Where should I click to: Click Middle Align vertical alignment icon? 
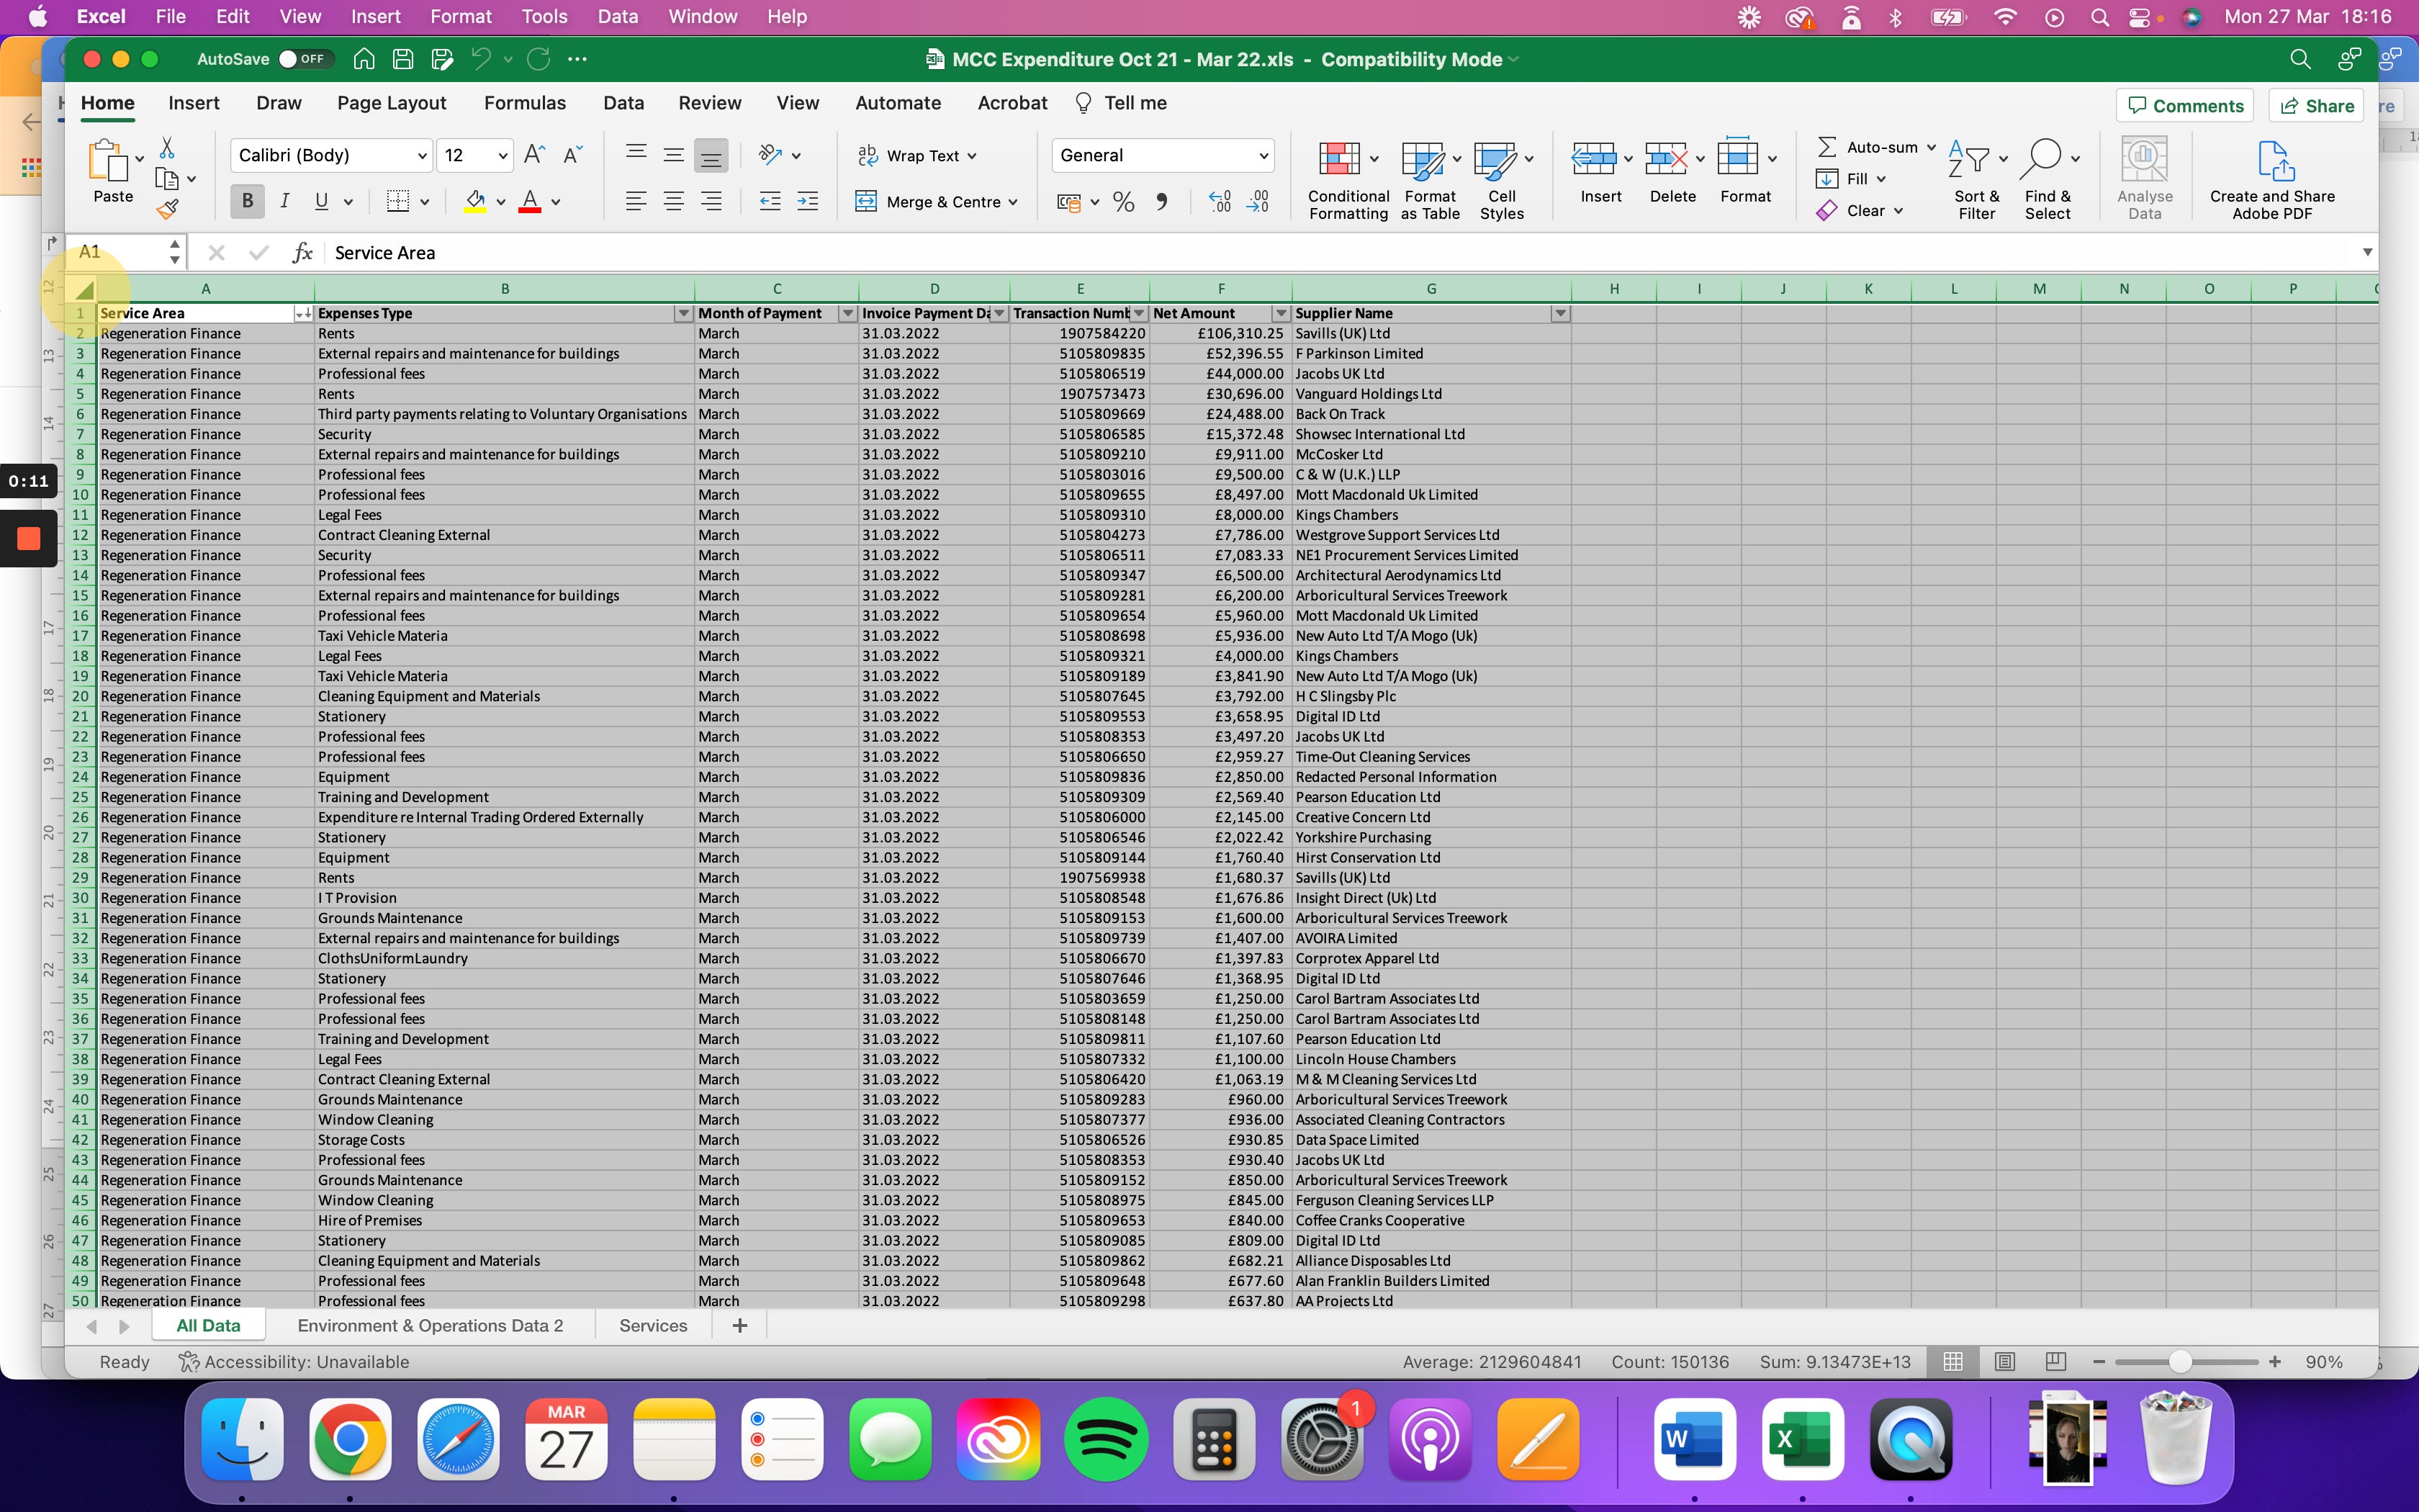(674, 154)
